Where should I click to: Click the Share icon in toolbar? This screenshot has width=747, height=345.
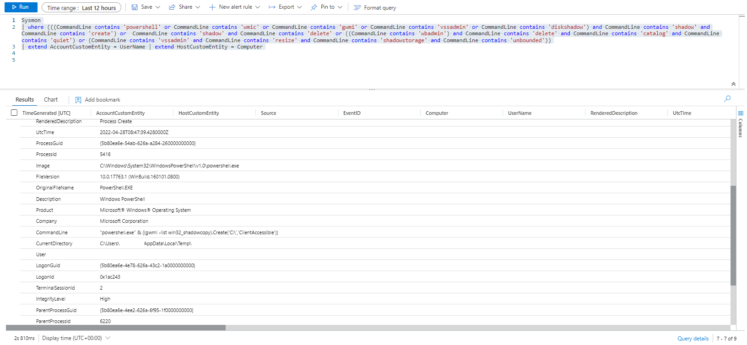coord(172,7)
